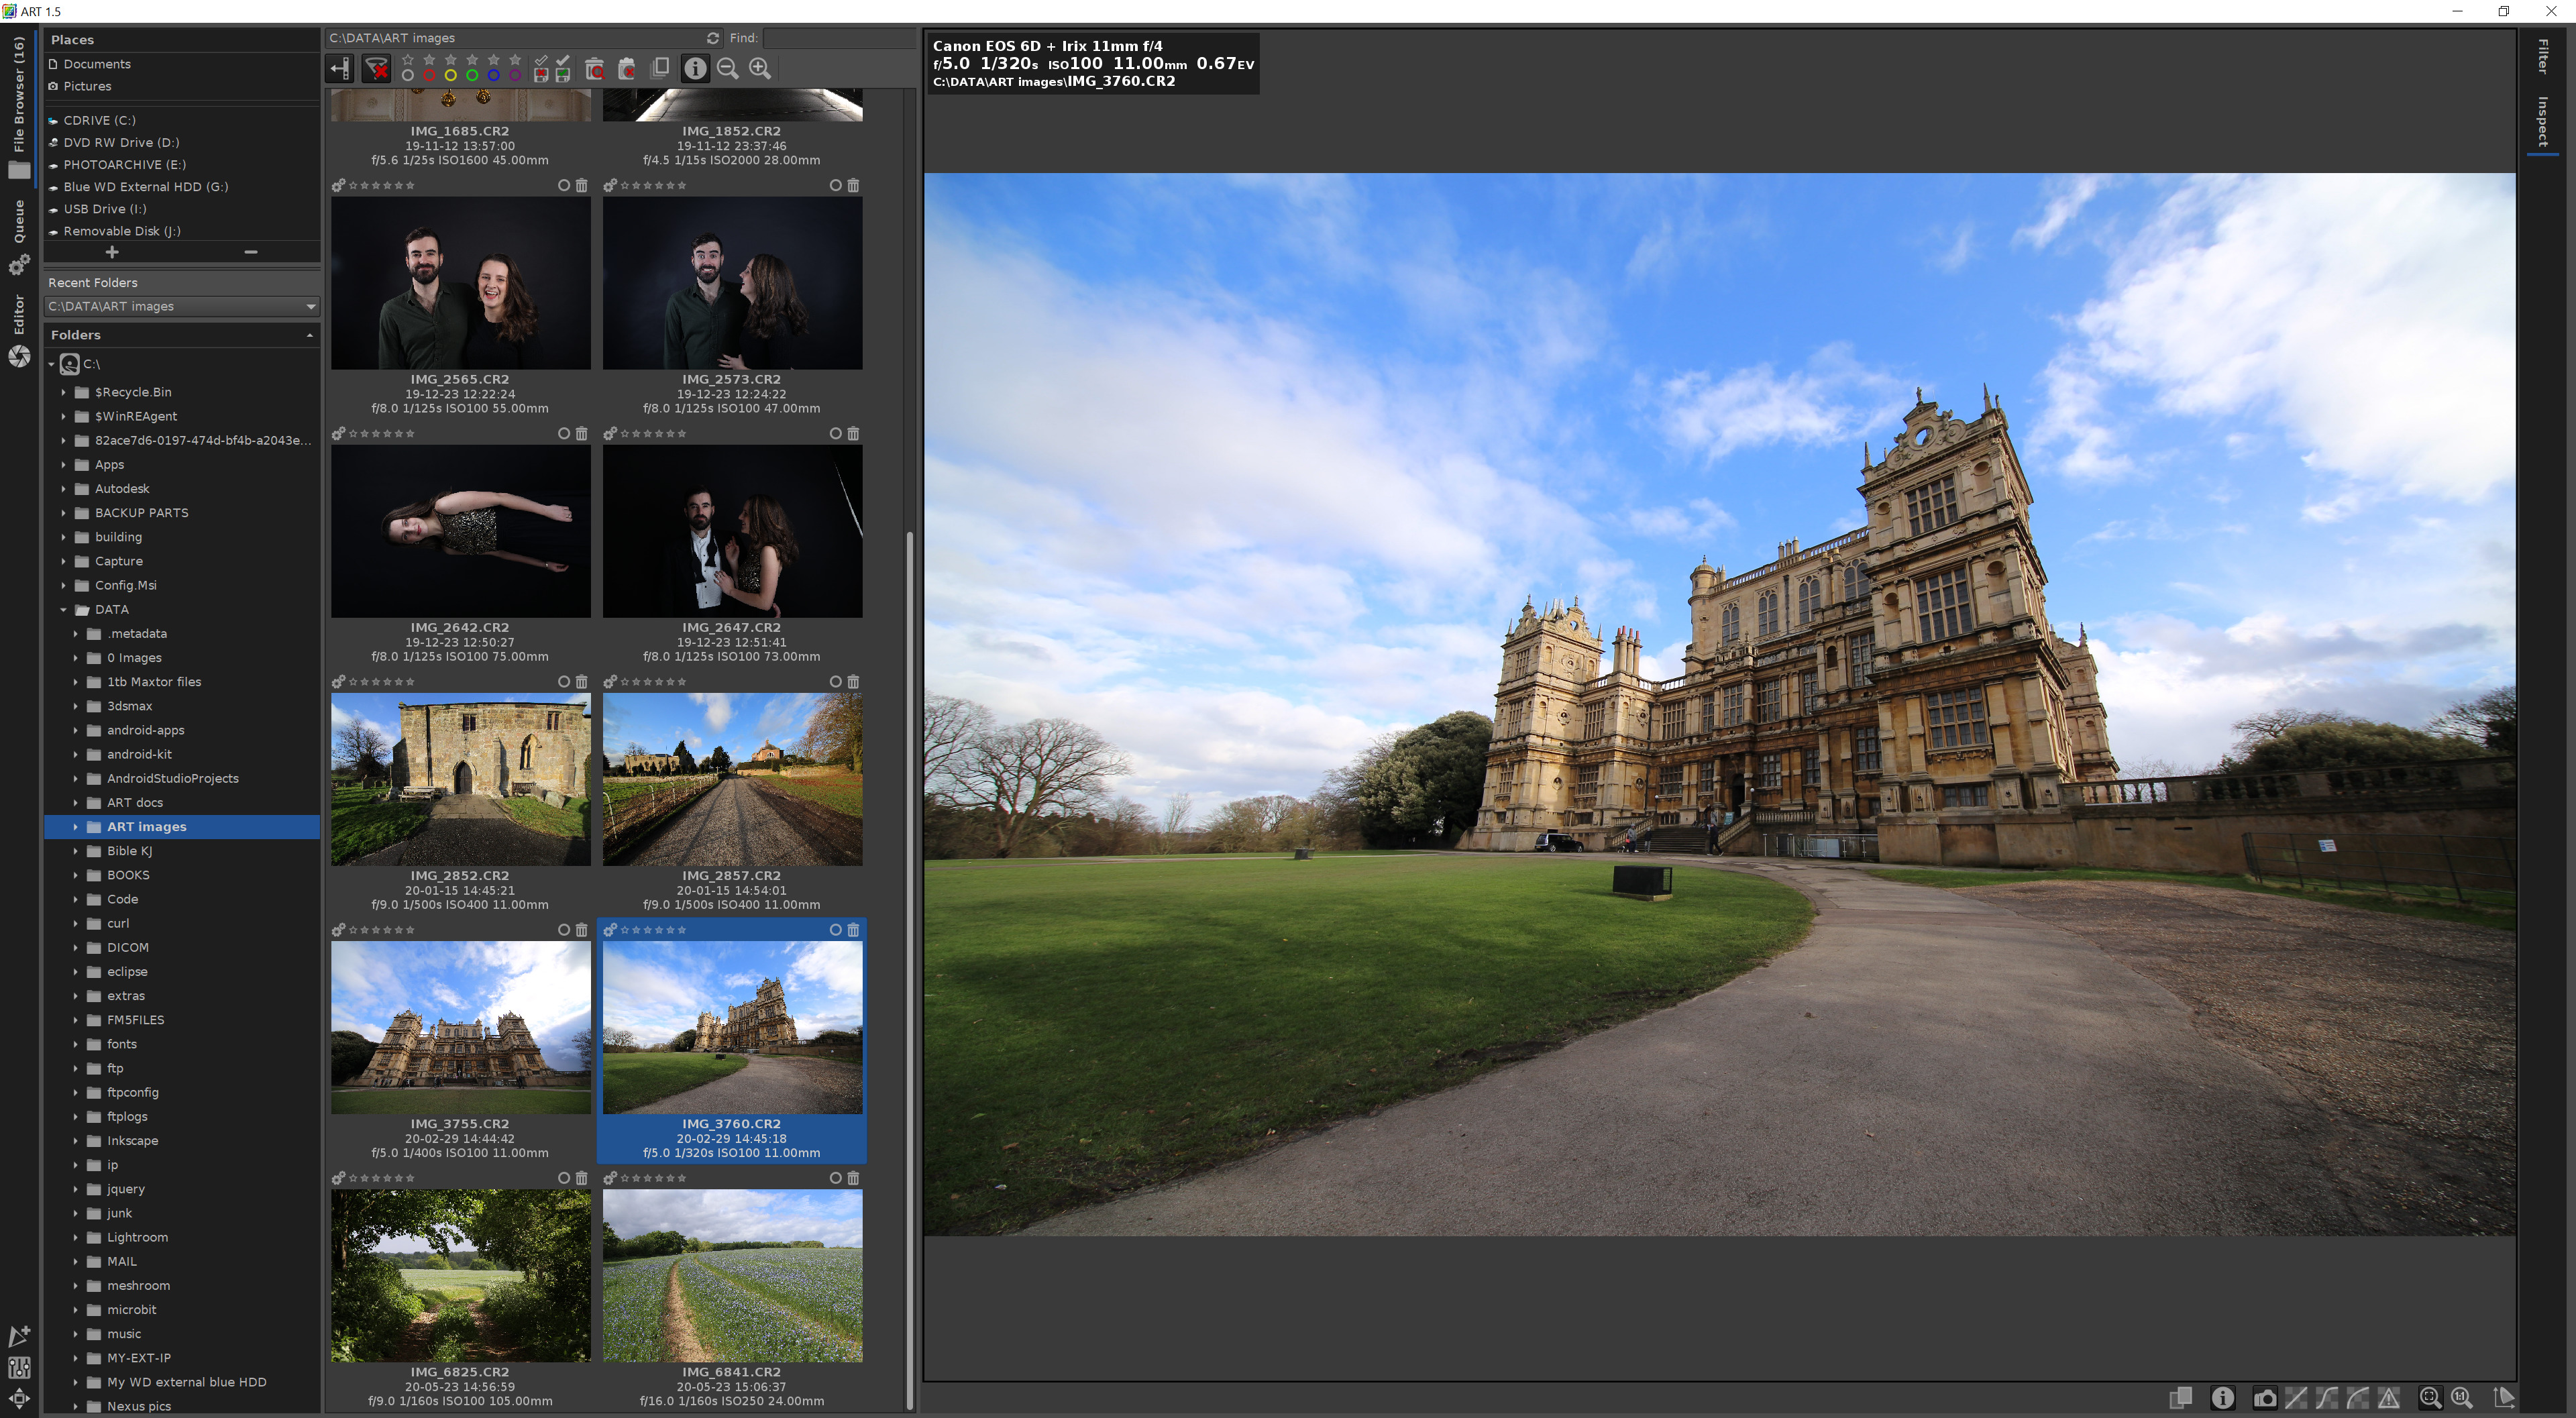Show embedded JPEG preview camera icon
This screenshot has width=2576, height=1418.
coord(2265,1398)
